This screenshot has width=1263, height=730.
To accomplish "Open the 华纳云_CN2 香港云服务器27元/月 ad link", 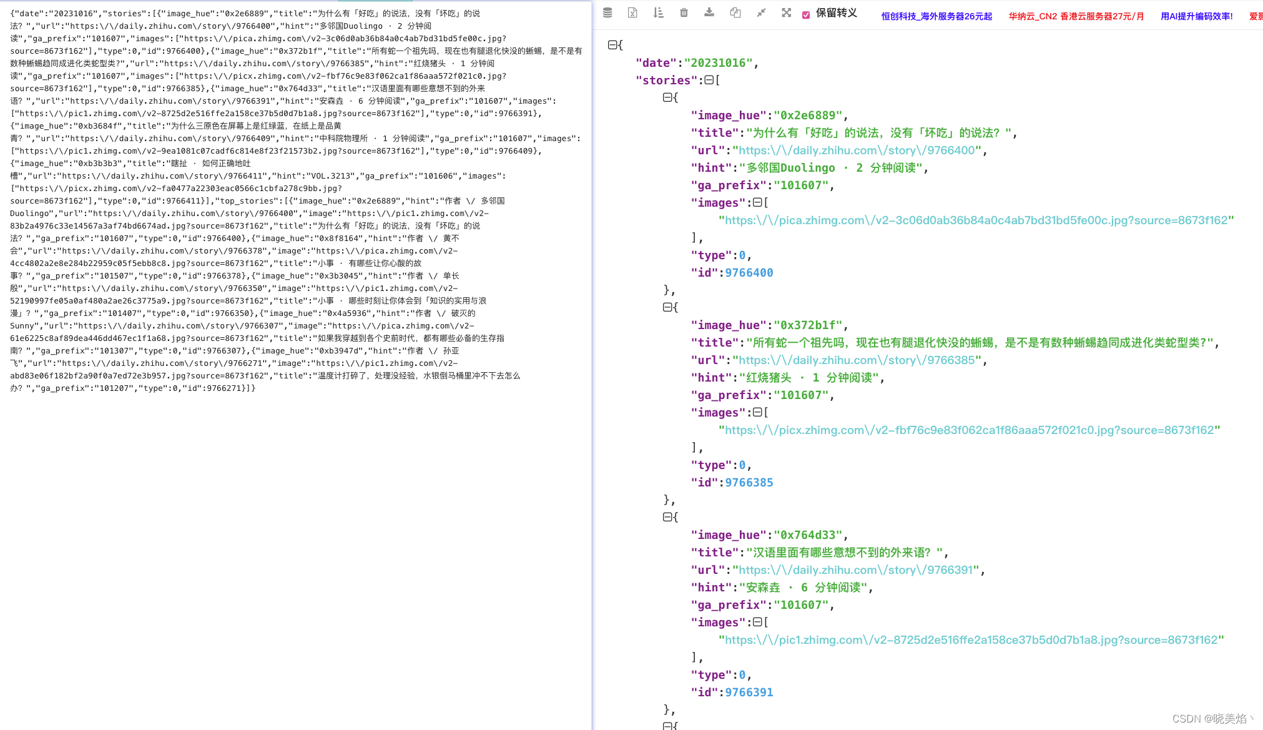I will pyautogui.click(x=1076, y=16).
